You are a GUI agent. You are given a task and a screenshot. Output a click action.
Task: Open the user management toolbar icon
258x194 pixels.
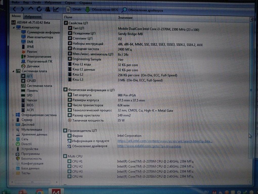click(x=48, y=9)
